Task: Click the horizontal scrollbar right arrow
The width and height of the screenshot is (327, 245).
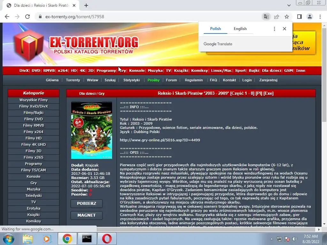Action: 319,229
